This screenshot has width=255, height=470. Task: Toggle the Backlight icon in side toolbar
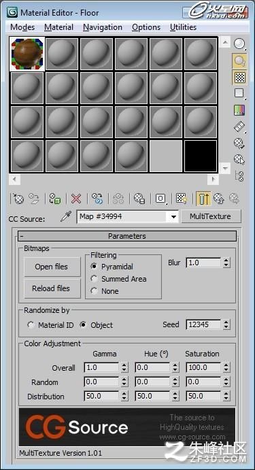point(239,61)
